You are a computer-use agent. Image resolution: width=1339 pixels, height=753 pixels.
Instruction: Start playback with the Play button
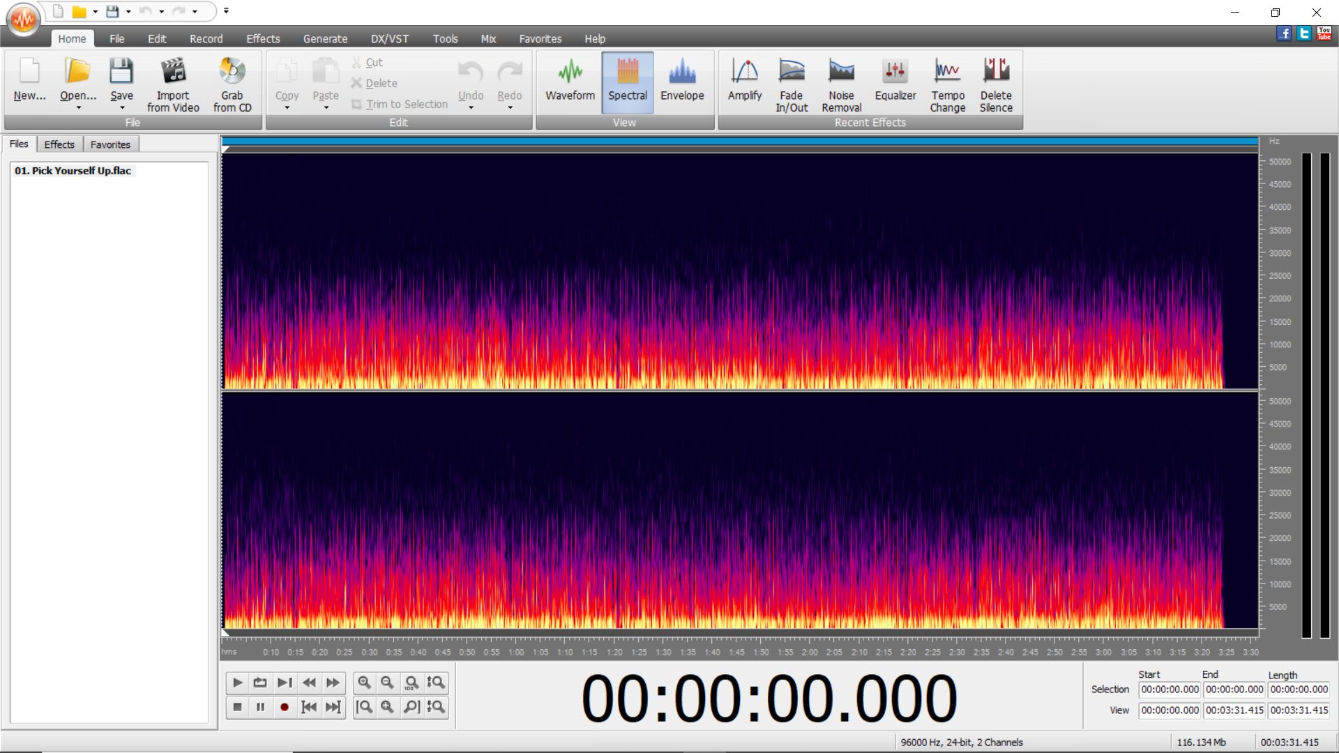click(x=237, y=683)
